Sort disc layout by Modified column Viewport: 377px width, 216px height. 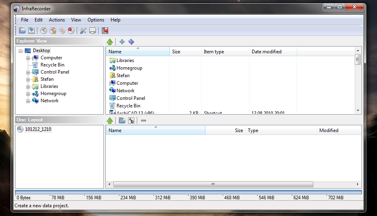(339, 130)
